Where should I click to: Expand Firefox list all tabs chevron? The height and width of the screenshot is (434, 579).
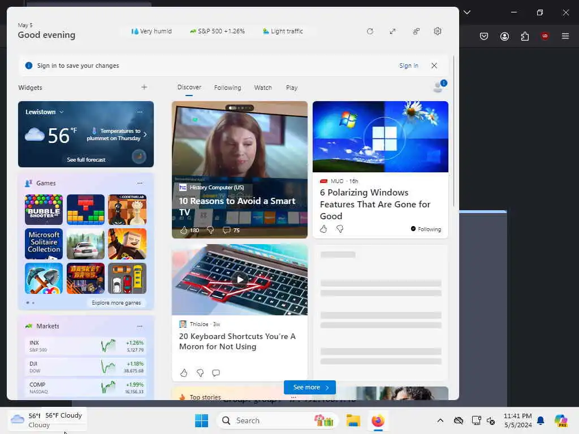click(467, 12)
